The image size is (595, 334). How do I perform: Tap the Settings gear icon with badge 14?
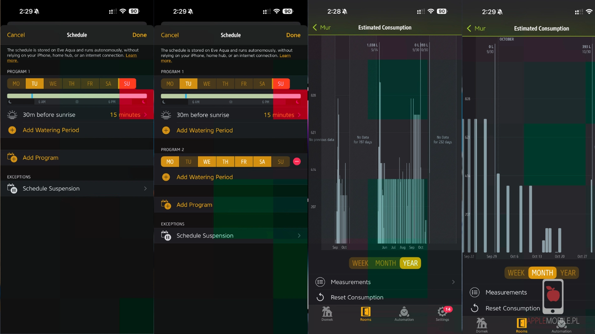pos(442,312)
